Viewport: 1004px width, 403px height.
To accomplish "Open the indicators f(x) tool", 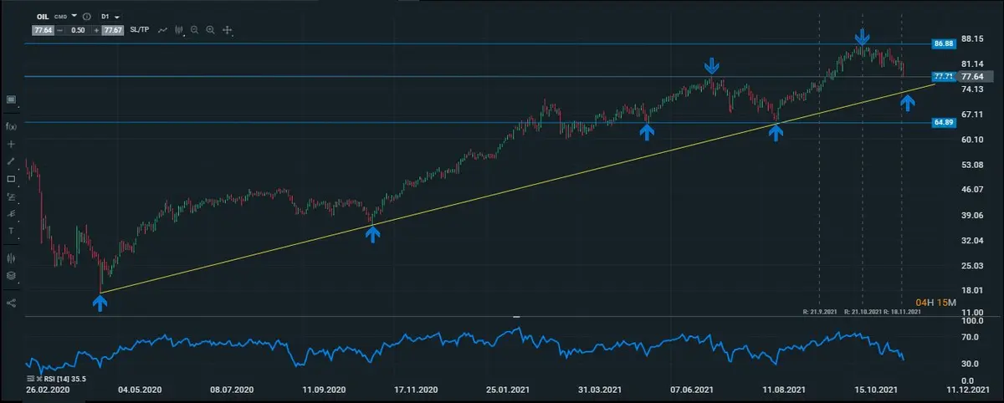I will (12, 126).
